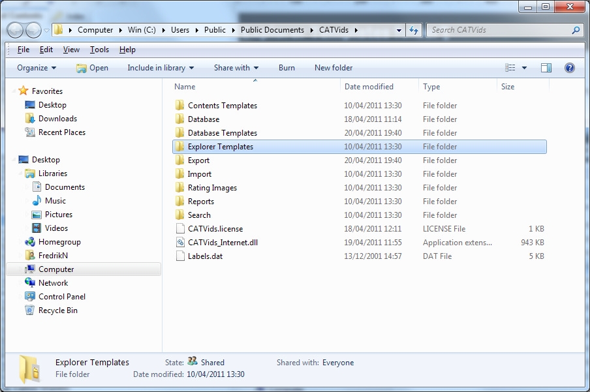Open Control Panel from navigation pane
Screen dimensions: 590x392
coord(61,297)
